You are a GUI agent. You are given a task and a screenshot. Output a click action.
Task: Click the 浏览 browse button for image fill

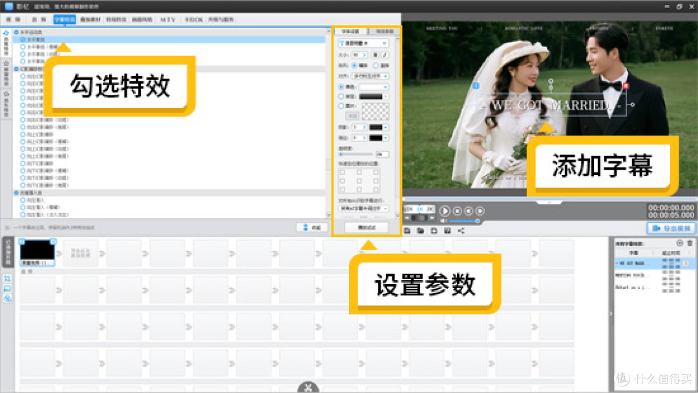coord(352,116)
